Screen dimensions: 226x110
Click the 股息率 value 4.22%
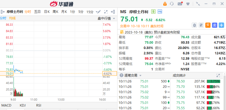point(221,64)
